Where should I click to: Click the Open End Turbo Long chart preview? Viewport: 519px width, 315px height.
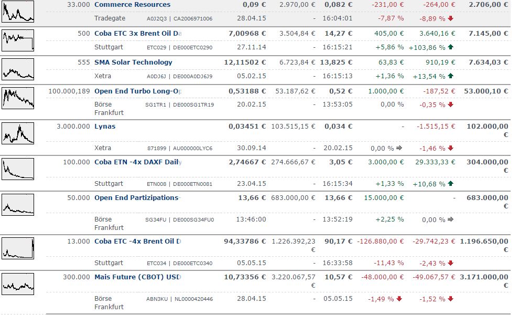[x=18, y=98]
